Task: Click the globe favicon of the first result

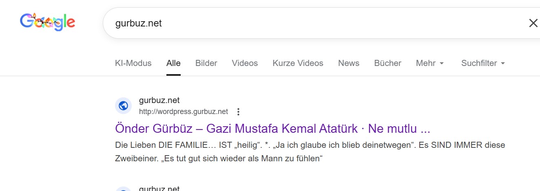Action: (x=123, y=106)
